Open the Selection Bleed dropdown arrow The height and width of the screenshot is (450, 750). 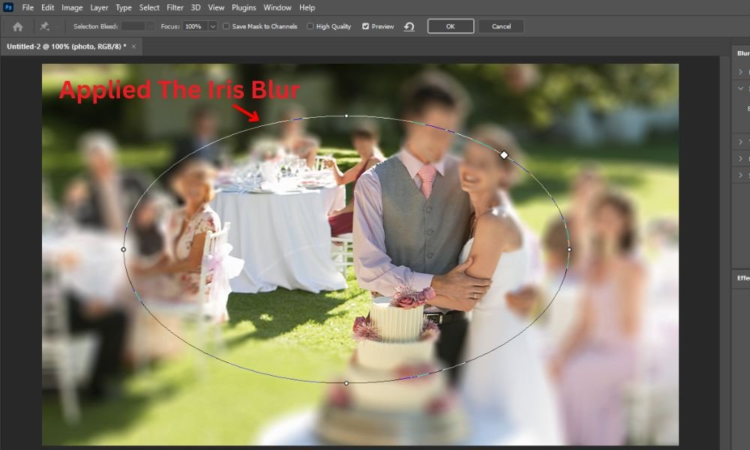150,26
